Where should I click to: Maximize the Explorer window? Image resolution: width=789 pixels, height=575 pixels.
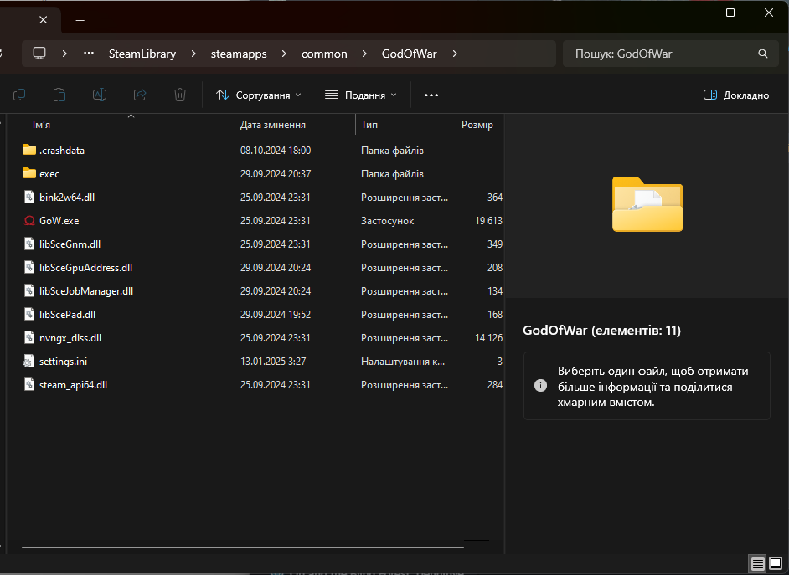tap(730, 13)
